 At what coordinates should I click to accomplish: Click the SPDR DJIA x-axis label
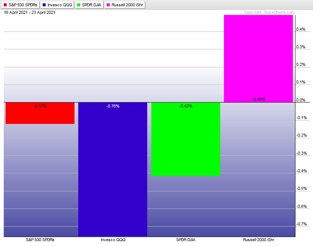click(x=186, y=239)
